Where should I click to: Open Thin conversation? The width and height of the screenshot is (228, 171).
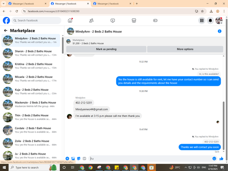pos(31,117)
